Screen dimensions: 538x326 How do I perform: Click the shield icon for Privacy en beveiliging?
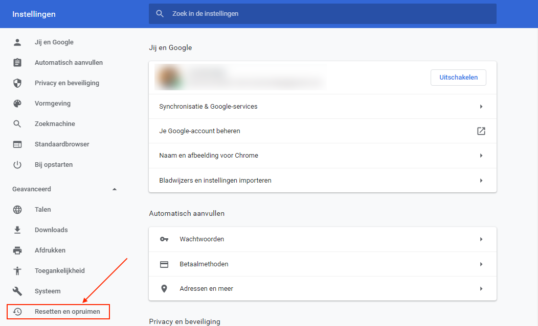(17, 83)
